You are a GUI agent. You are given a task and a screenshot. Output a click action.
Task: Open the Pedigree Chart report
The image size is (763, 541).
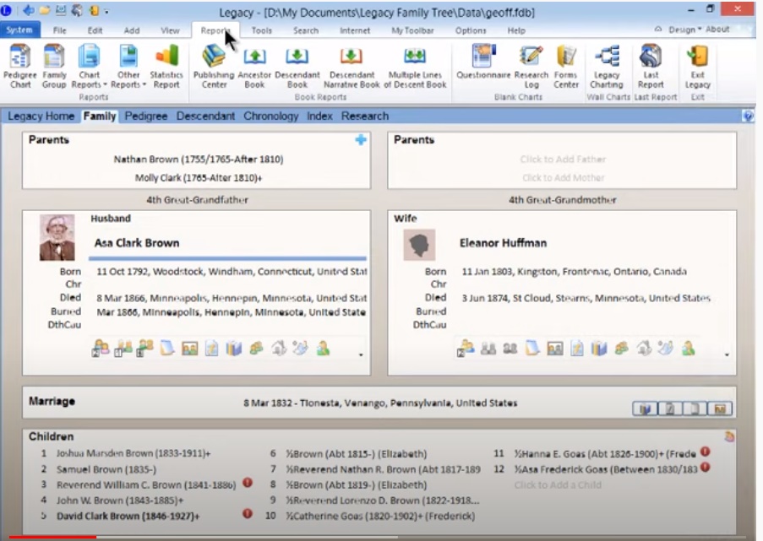pyautogui.click(x=20, y=66)
